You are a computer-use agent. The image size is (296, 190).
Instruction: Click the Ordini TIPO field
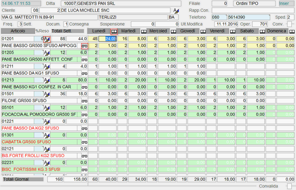pyautogui.click(x=254, y=3)
